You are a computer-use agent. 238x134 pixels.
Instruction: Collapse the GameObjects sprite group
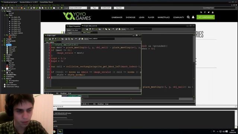click(x=5, y=35)
